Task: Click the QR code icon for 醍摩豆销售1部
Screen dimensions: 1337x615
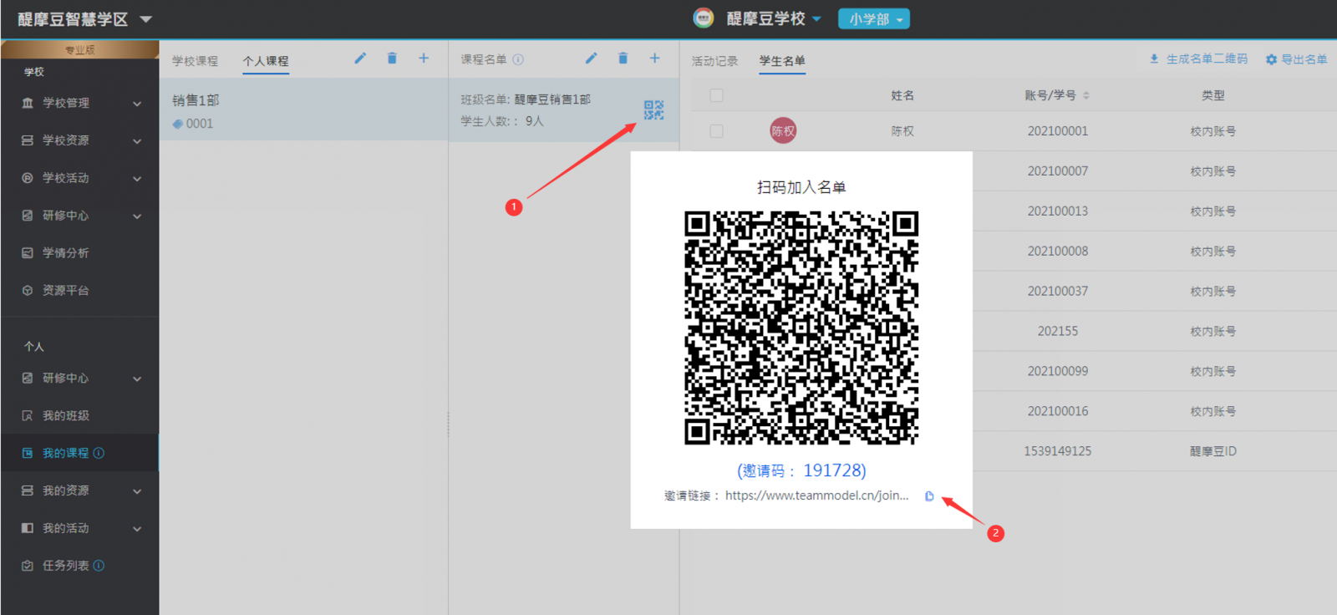Action: coord(653,110)
